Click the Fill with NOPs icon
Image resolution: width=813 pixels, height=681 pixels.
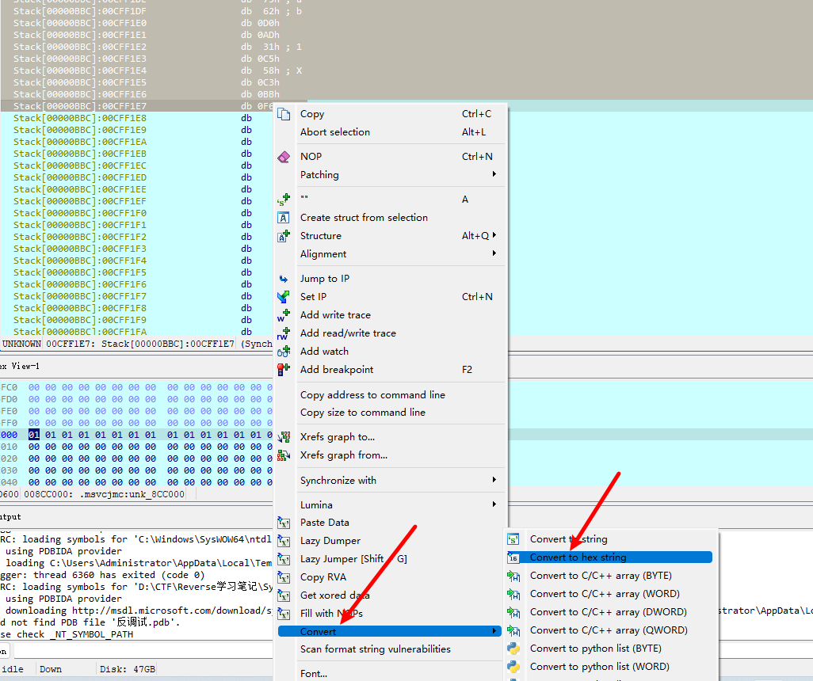pyautogui.click(x=284, y=614)
